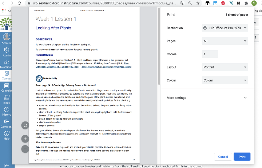Screen dimensions: 262x168
Task: Click the blue window extension icon
Action: [215, 3]
